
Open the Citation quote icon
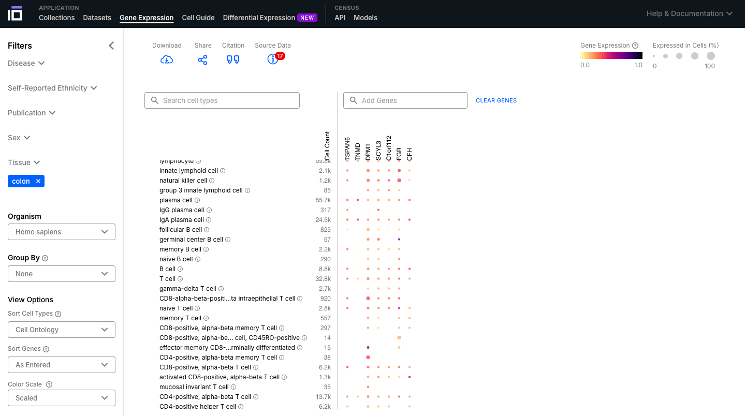click(x=233, y=60)
